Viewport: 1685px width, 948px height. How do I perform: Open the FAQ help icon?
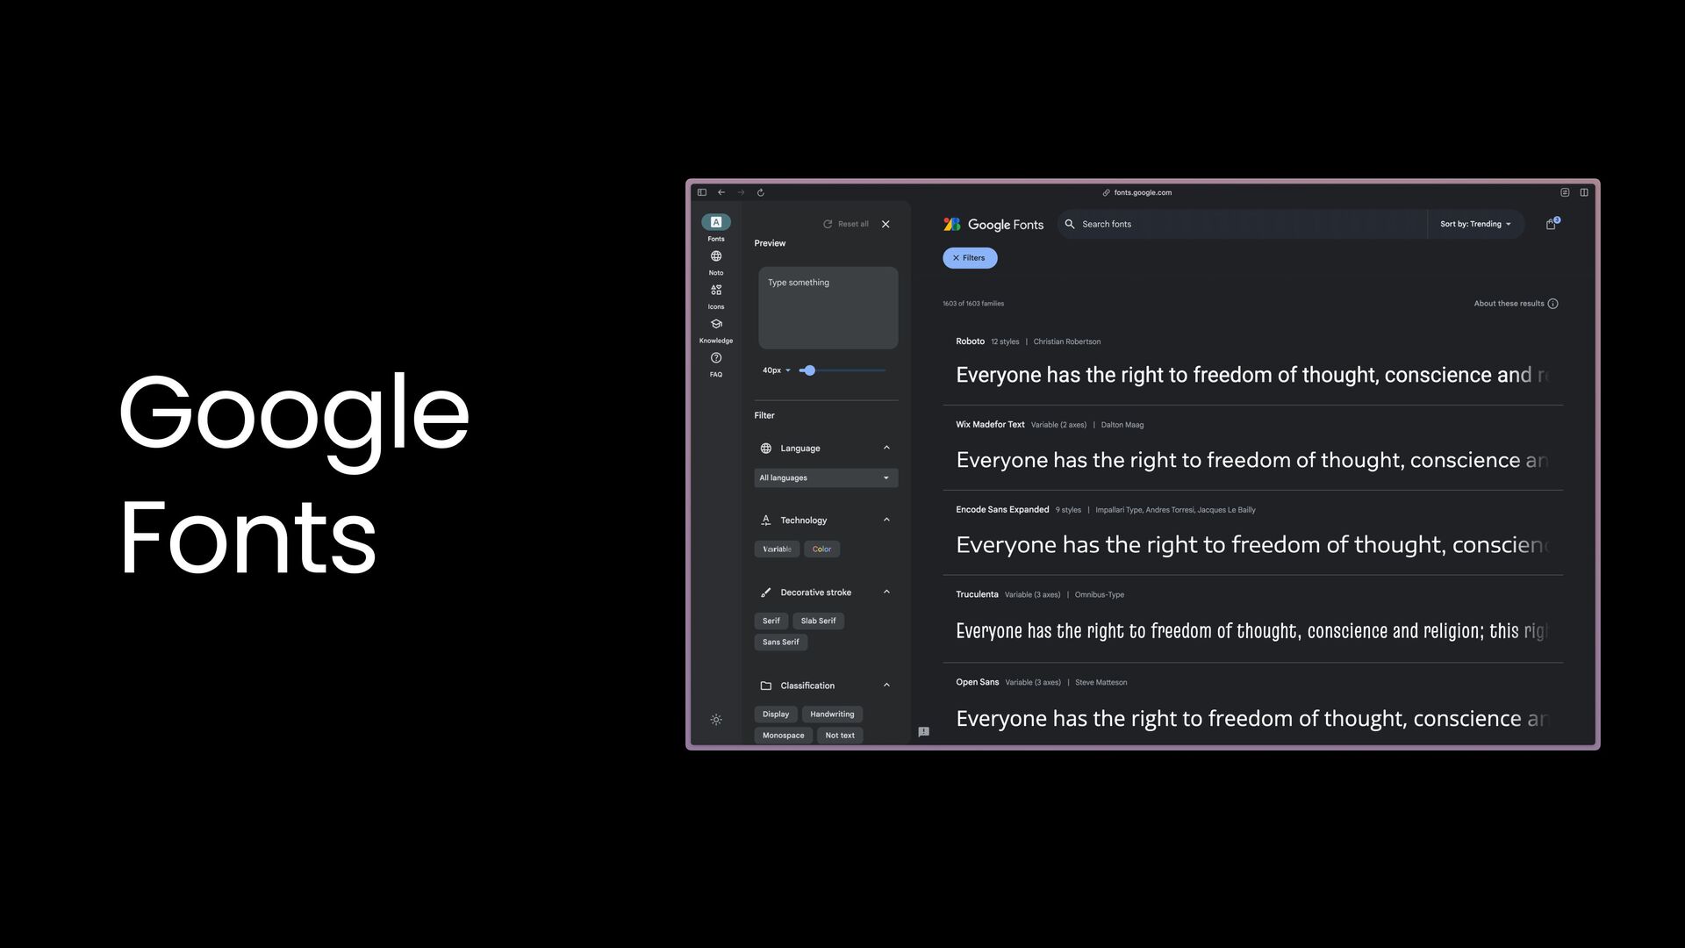pos(716,359)
